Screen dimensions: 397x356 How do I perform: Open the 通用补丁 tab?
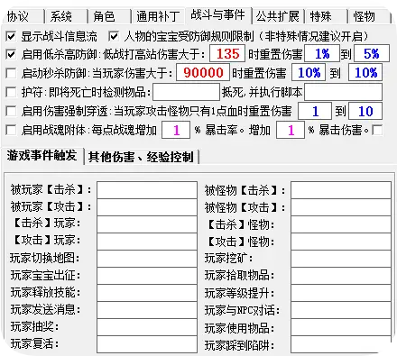158,16
